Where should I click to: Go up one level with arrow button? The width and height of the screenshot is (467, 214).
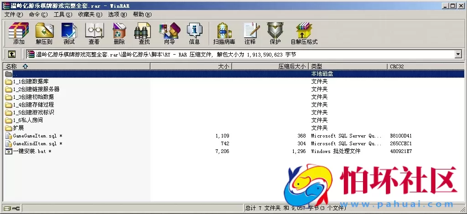[x=11, y=54]
